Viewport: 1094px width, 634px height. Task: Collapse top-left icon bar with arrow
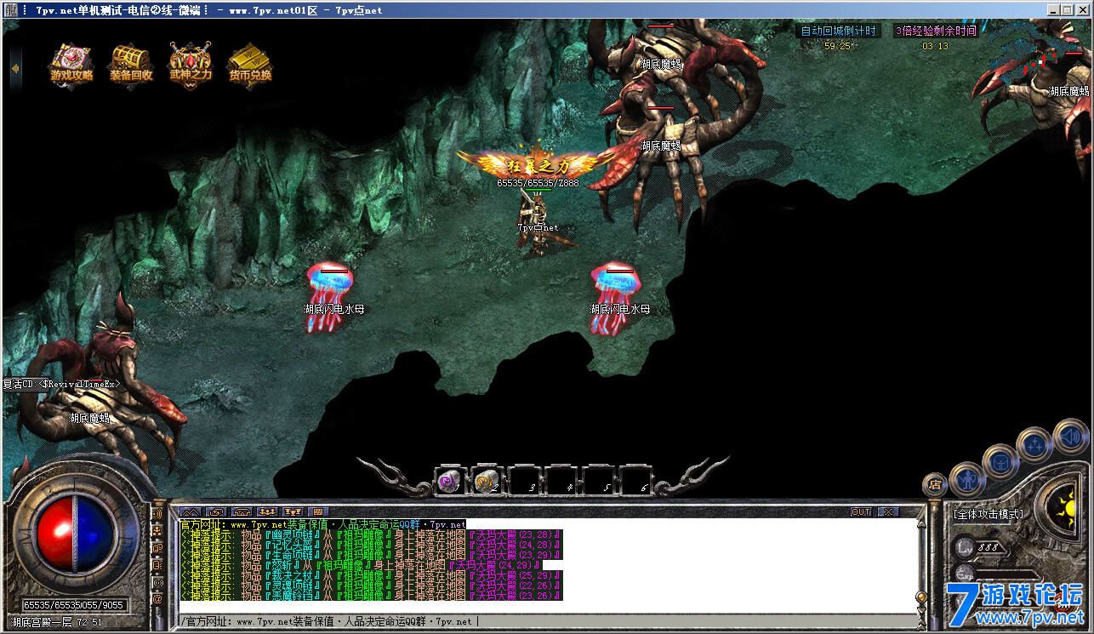(x=15, y=69)
